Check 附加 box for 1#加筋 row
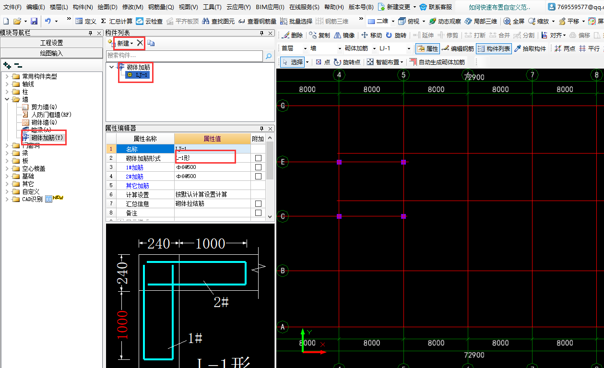Screen dimensions: 604x368 258,167
